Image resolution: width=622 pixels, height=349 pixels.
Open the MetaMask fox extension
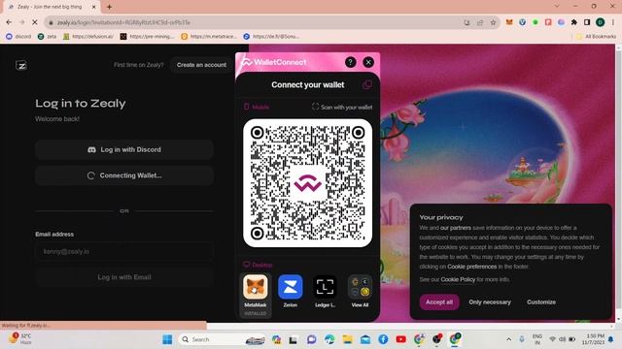click(x=509, y=22)
